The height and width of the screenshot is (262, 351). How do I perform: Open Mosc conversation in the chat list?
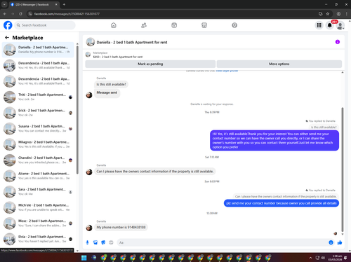[38, 223]
